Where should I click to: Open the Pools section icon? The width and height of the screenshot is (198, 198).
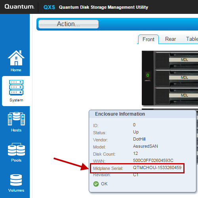[16, 149]
